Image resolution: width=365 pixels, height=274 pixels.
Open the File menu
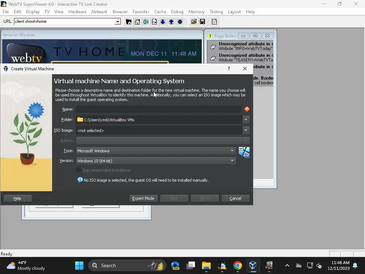6,12
